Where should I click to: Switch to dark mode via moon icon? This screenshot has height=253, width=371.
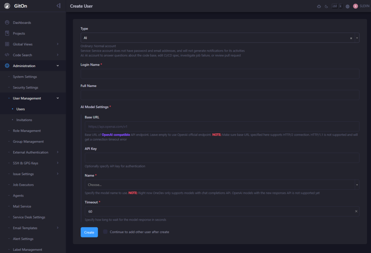pos(326,6)
